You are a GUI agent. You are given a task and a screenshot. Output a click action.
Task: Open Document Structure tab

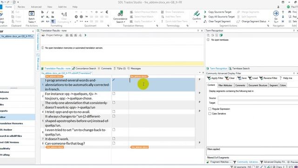[257, 85]
